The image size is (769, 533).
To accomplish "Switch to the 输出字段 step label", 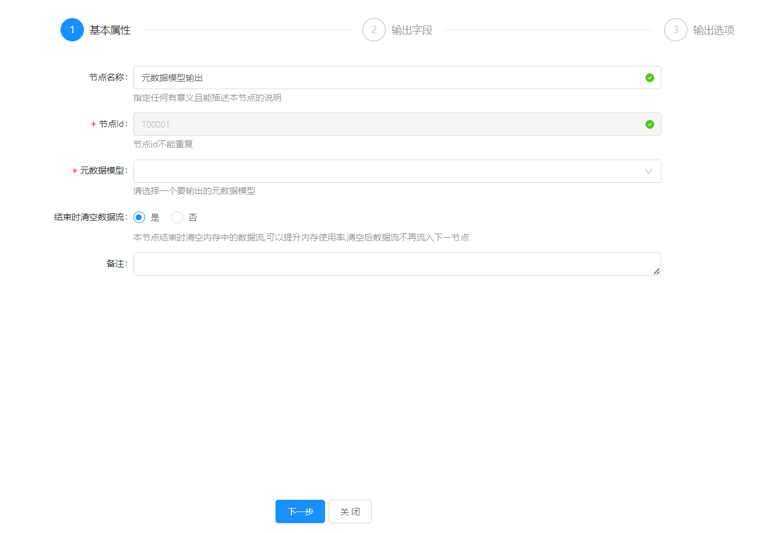I will (x=412, y=30).
